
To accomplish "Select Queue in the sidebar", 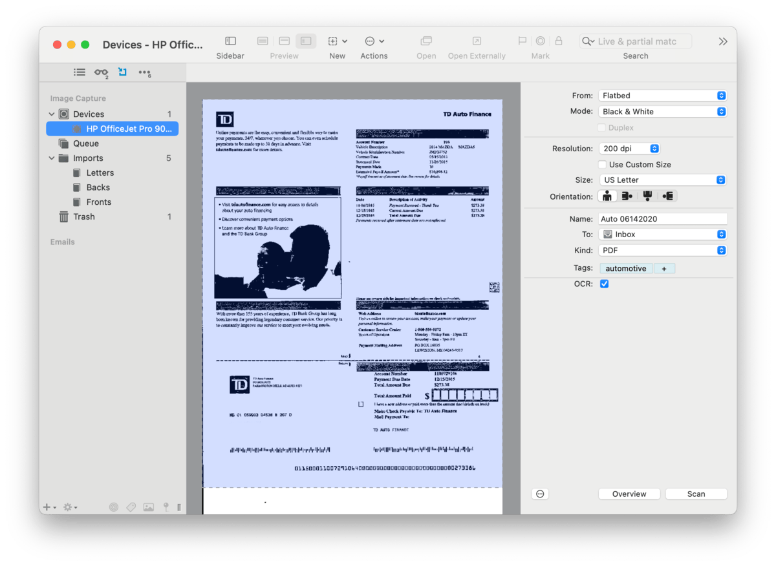I will (x=85, y=143).
